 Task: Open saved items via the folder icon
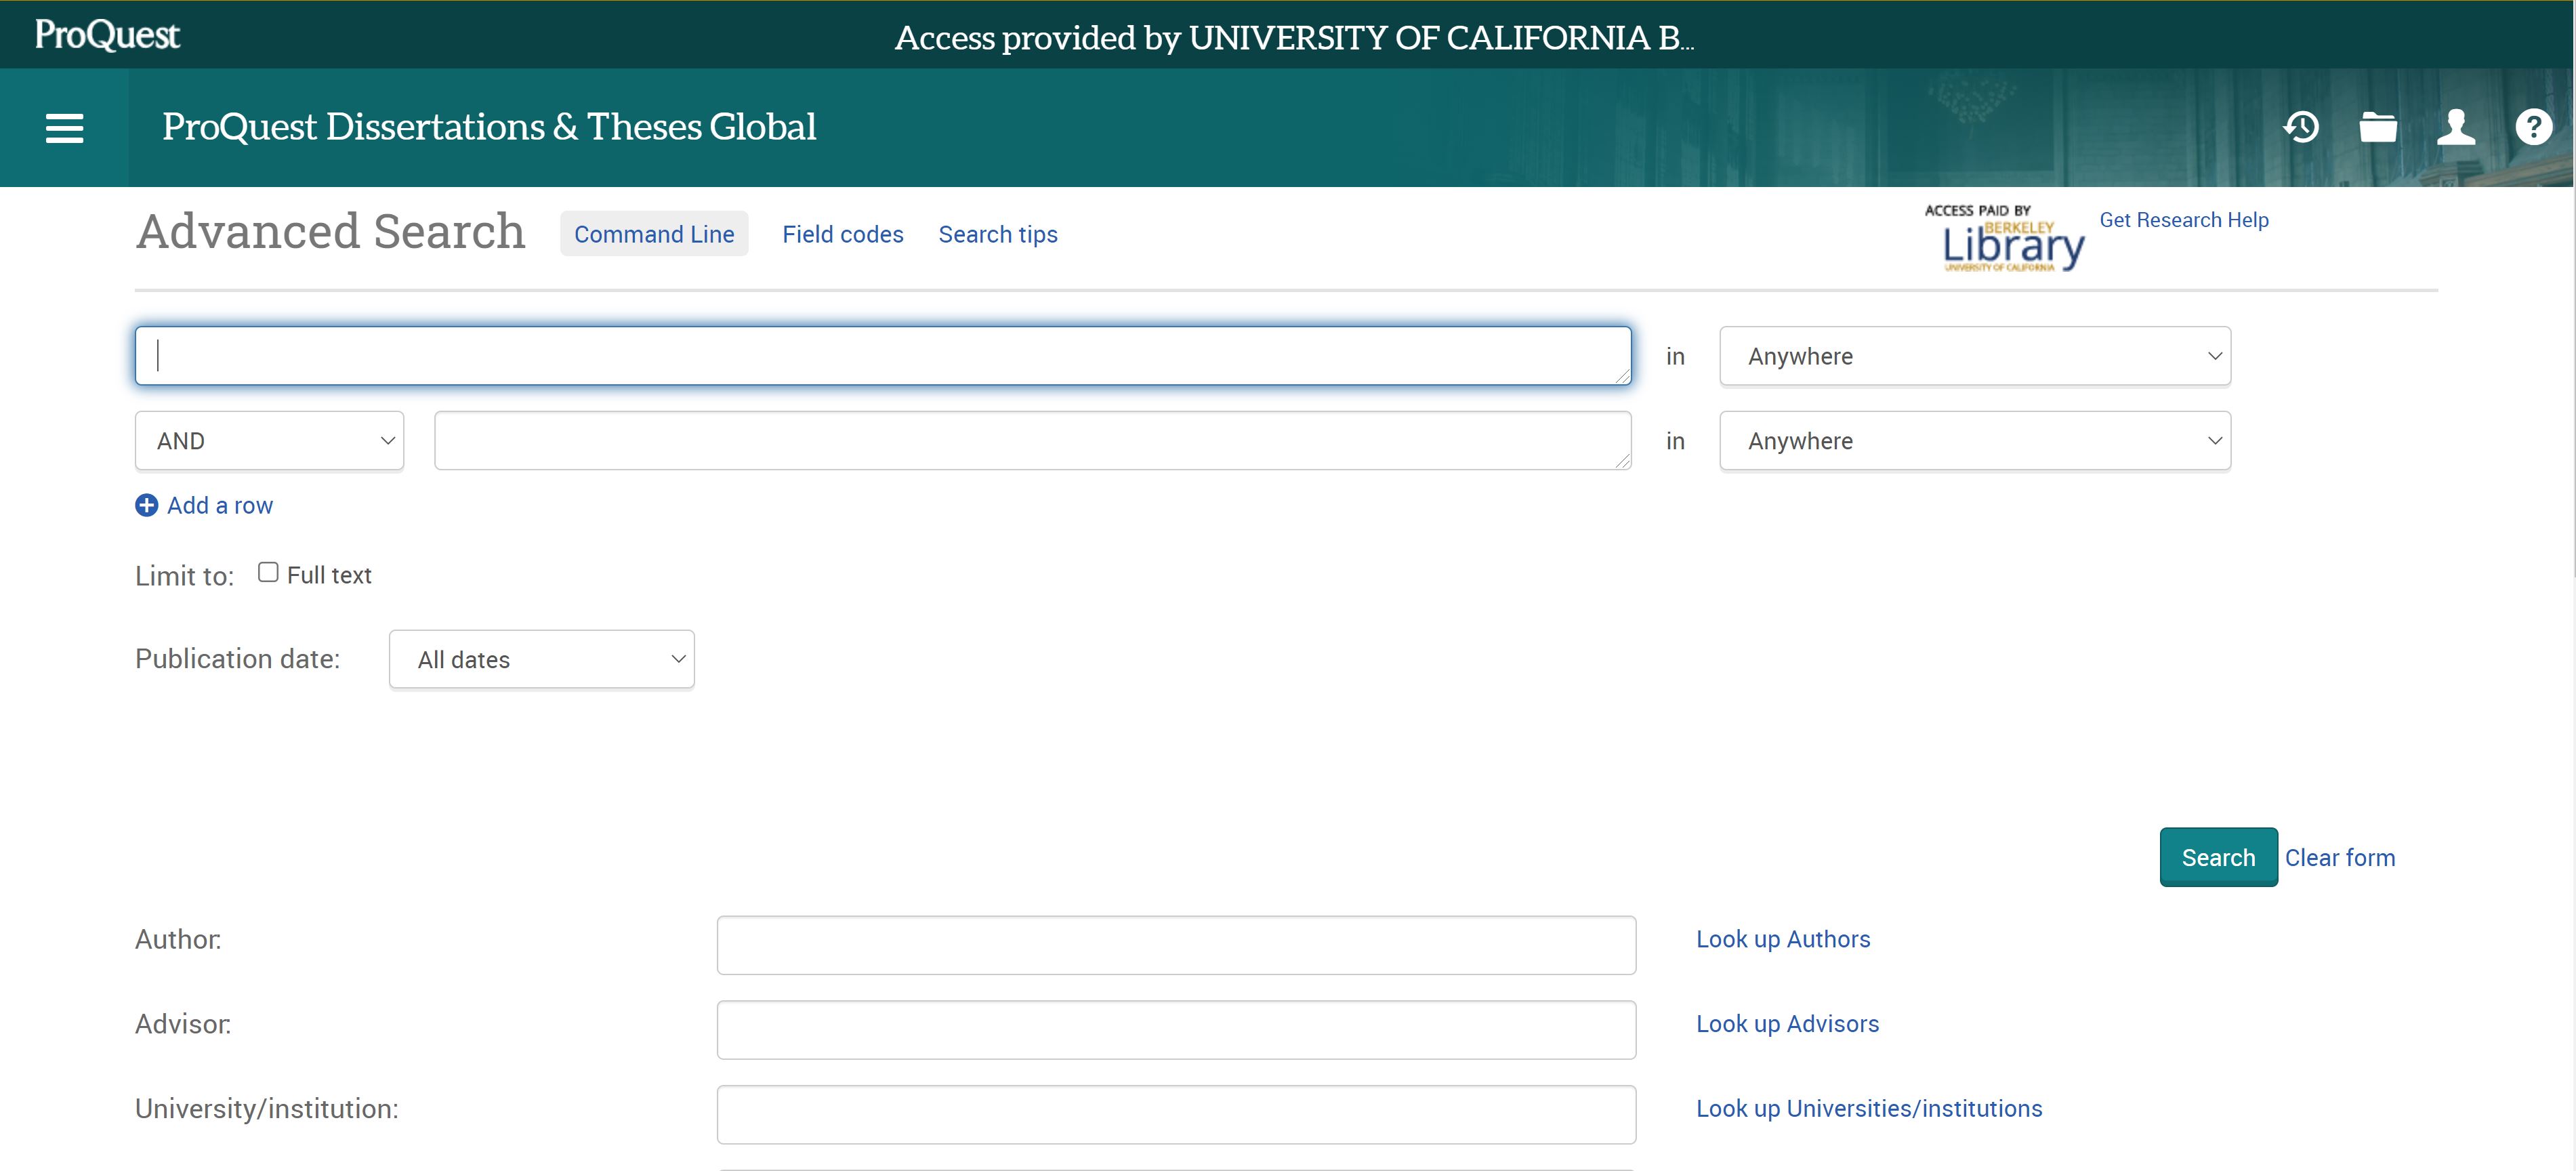(x=2378, y=127)
